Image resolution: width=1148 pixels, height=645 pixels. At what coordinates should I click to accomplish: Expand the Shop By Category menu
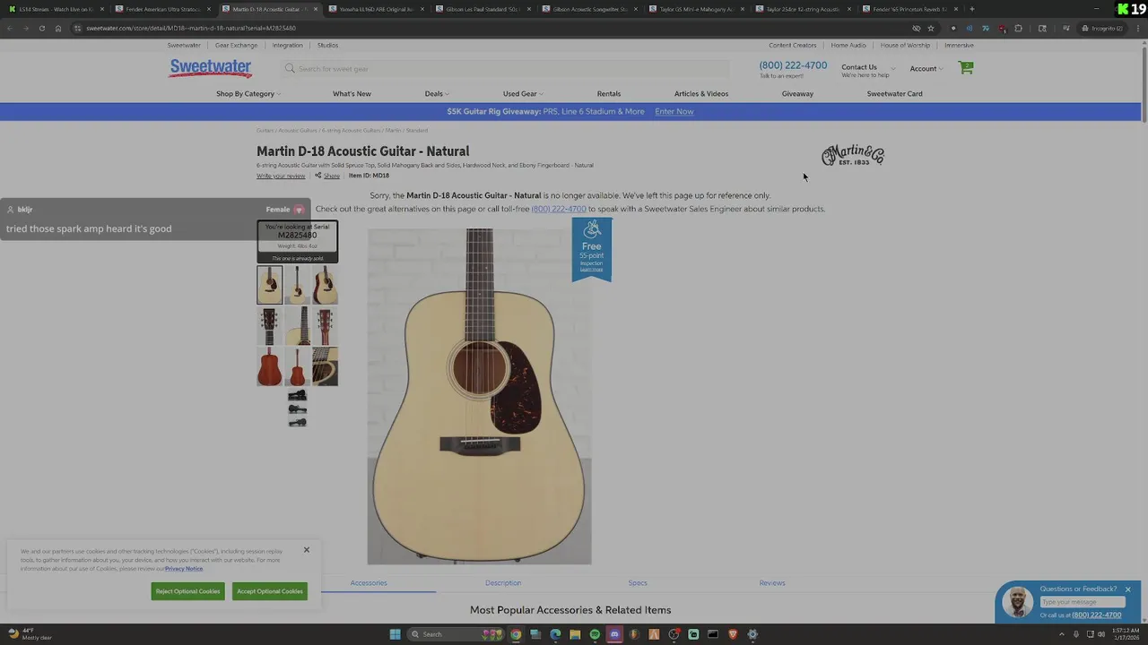click(x=248, y=93)
